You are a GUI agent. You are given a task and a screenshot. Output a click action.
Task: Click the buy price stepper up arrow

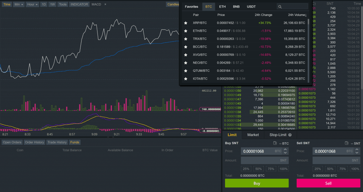coord(285,149)
